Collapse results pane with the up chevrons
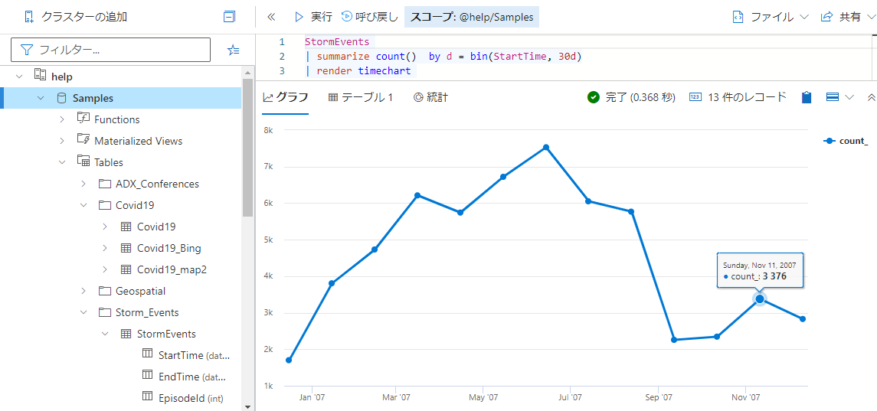The image size is (877, 411). (871, 97)
